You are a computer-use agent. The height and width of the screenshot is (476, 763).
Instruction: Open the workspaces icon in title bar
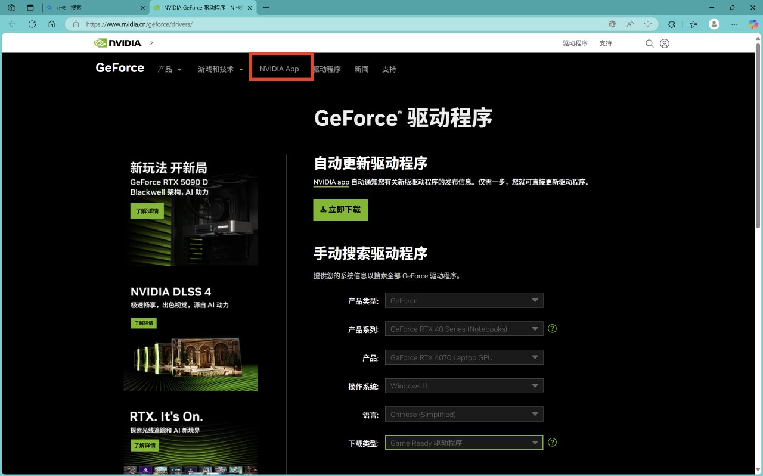click(x=11, y=8)
